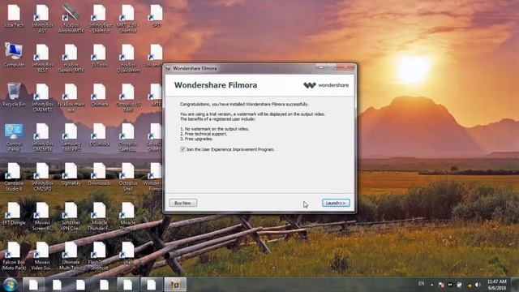Click the wondershare logo in the dialog header
Image resolution: width=519 pixels, height=292 pixels.
tap(326, 85)
